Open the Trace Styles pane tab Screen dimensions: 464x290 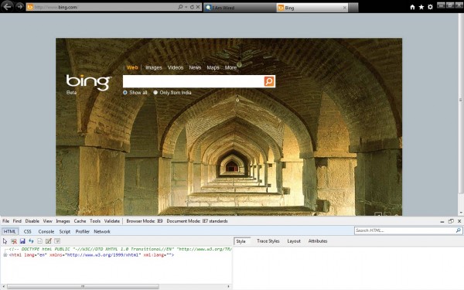268,241
